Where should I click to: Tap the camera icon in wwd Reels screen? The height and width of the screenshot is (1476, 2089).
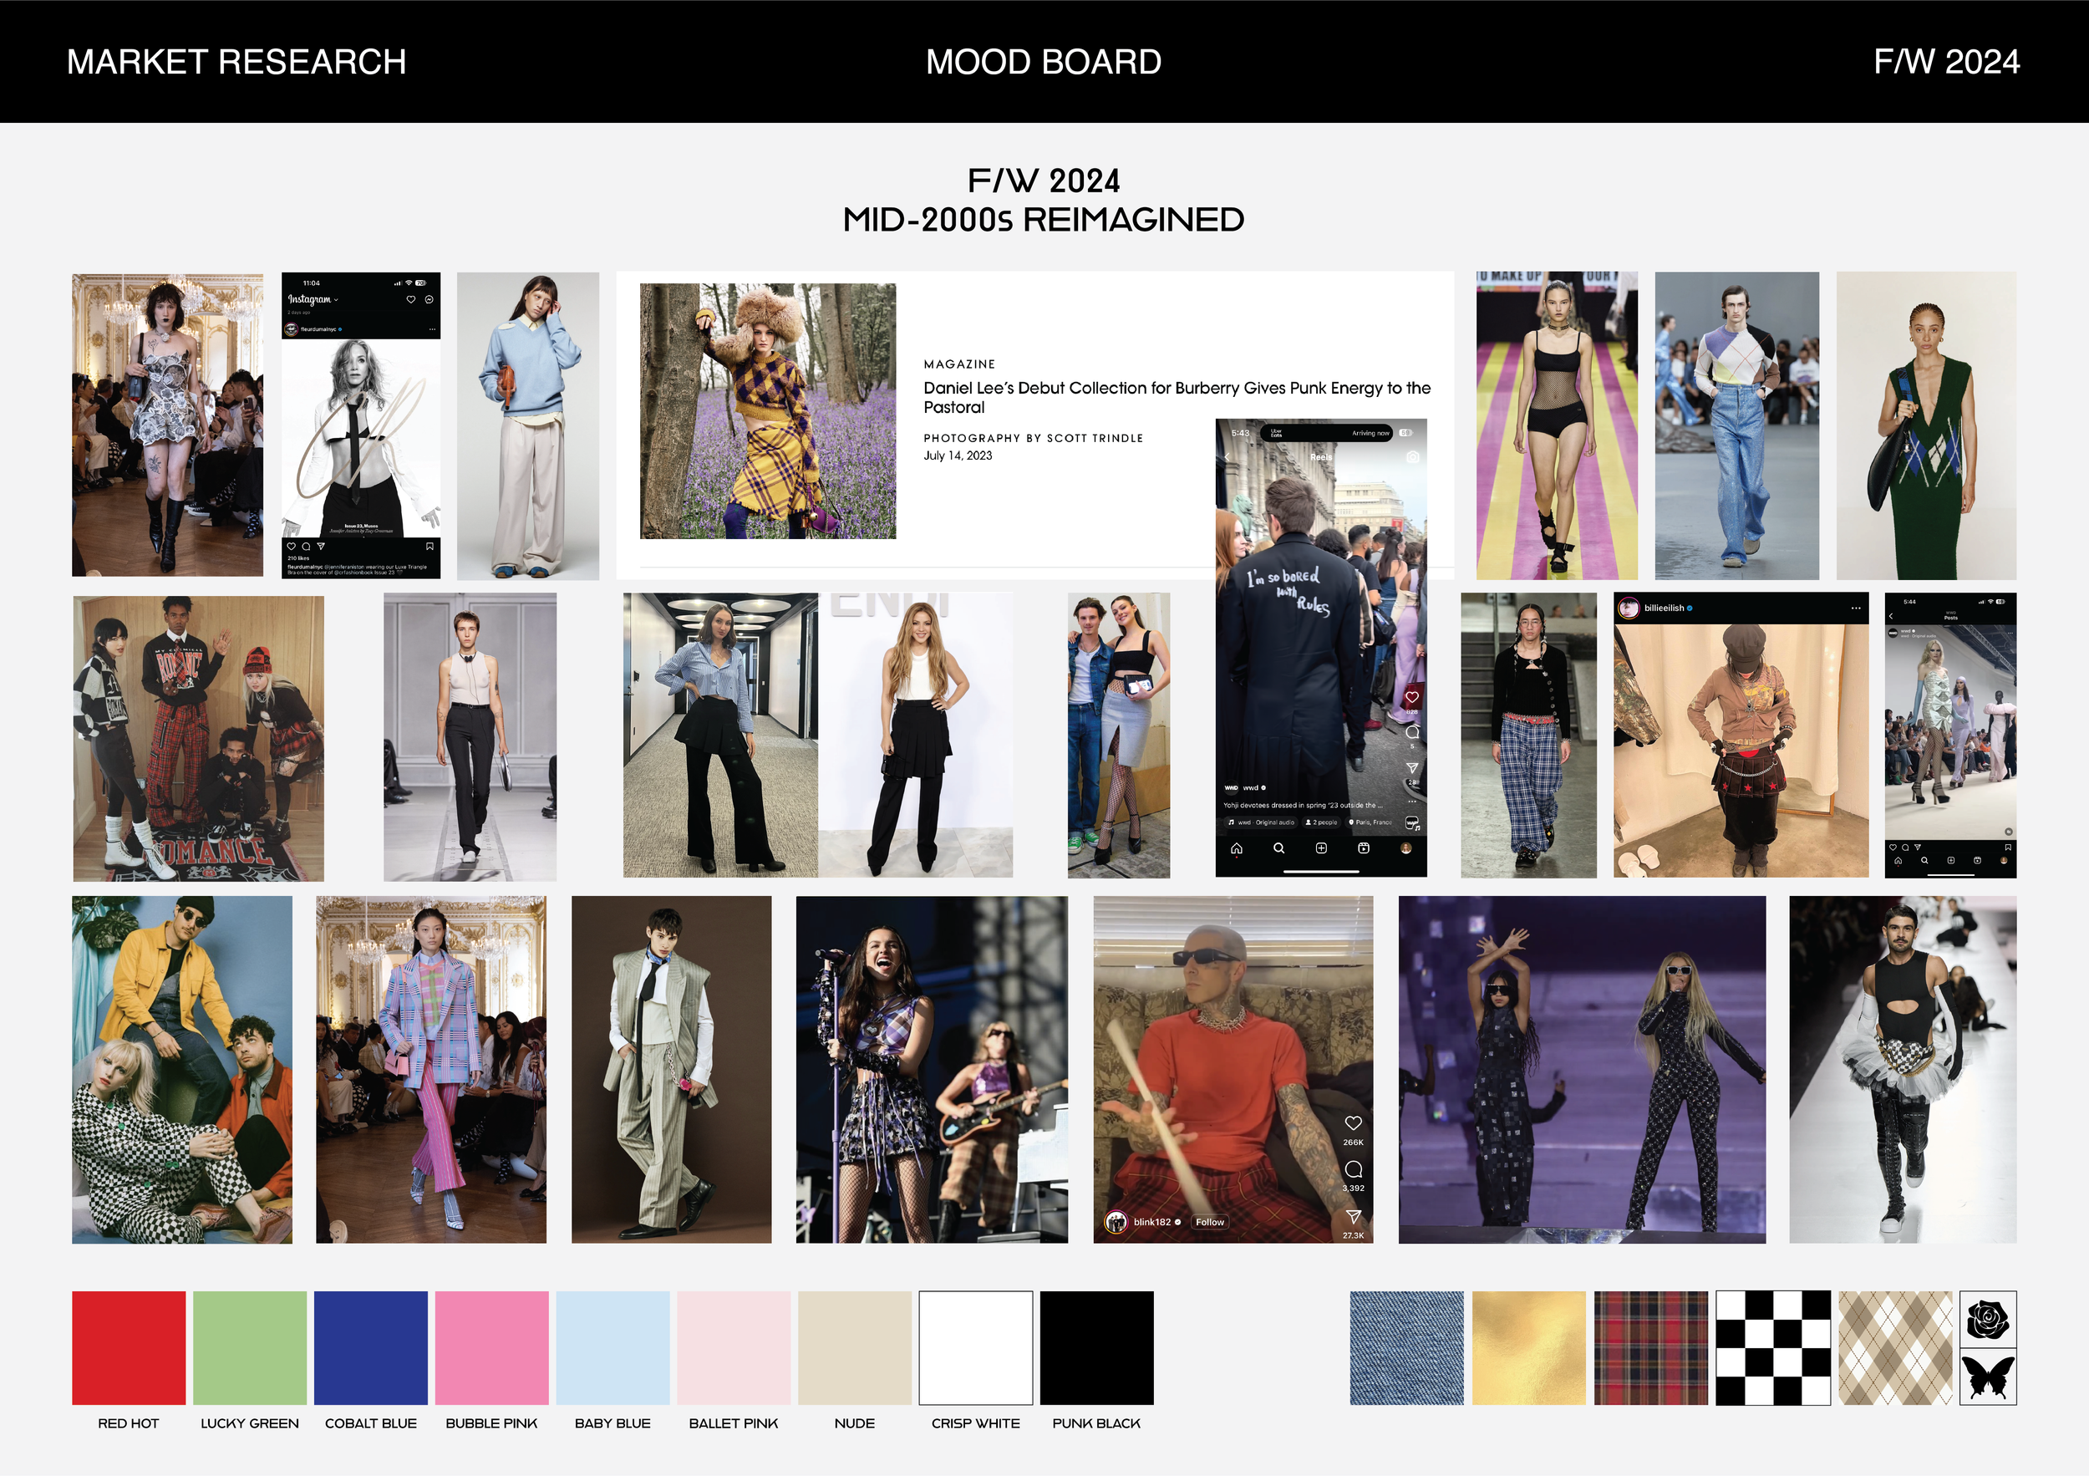click(1412, 457)
